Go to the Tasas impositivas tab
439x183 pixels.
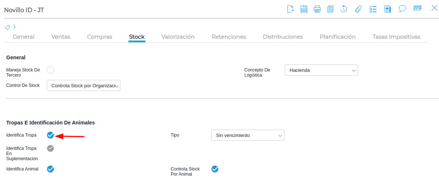click(x=396, y=37)
